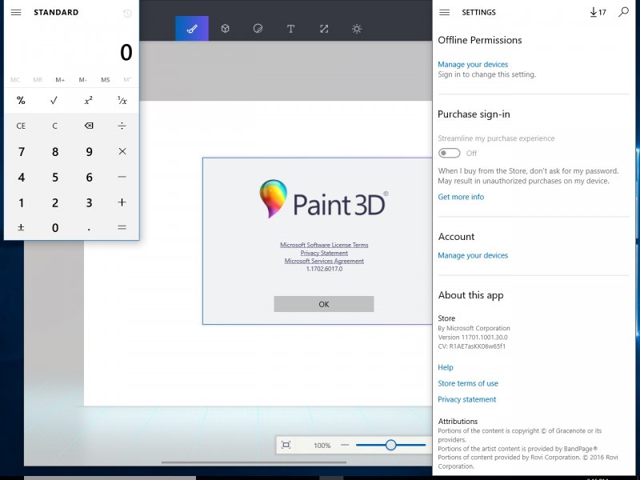Open the Calculator hamburger menu

coord(16,12)
